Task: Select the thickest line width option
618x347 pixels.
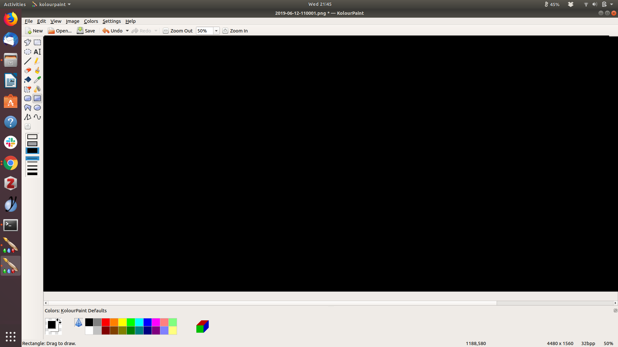Action: (x=32, y=174)
